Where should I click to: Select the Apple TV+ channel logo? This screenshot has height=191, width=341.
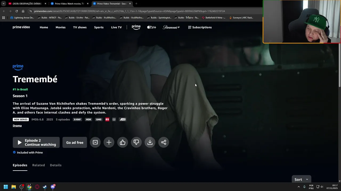point(152,27)
